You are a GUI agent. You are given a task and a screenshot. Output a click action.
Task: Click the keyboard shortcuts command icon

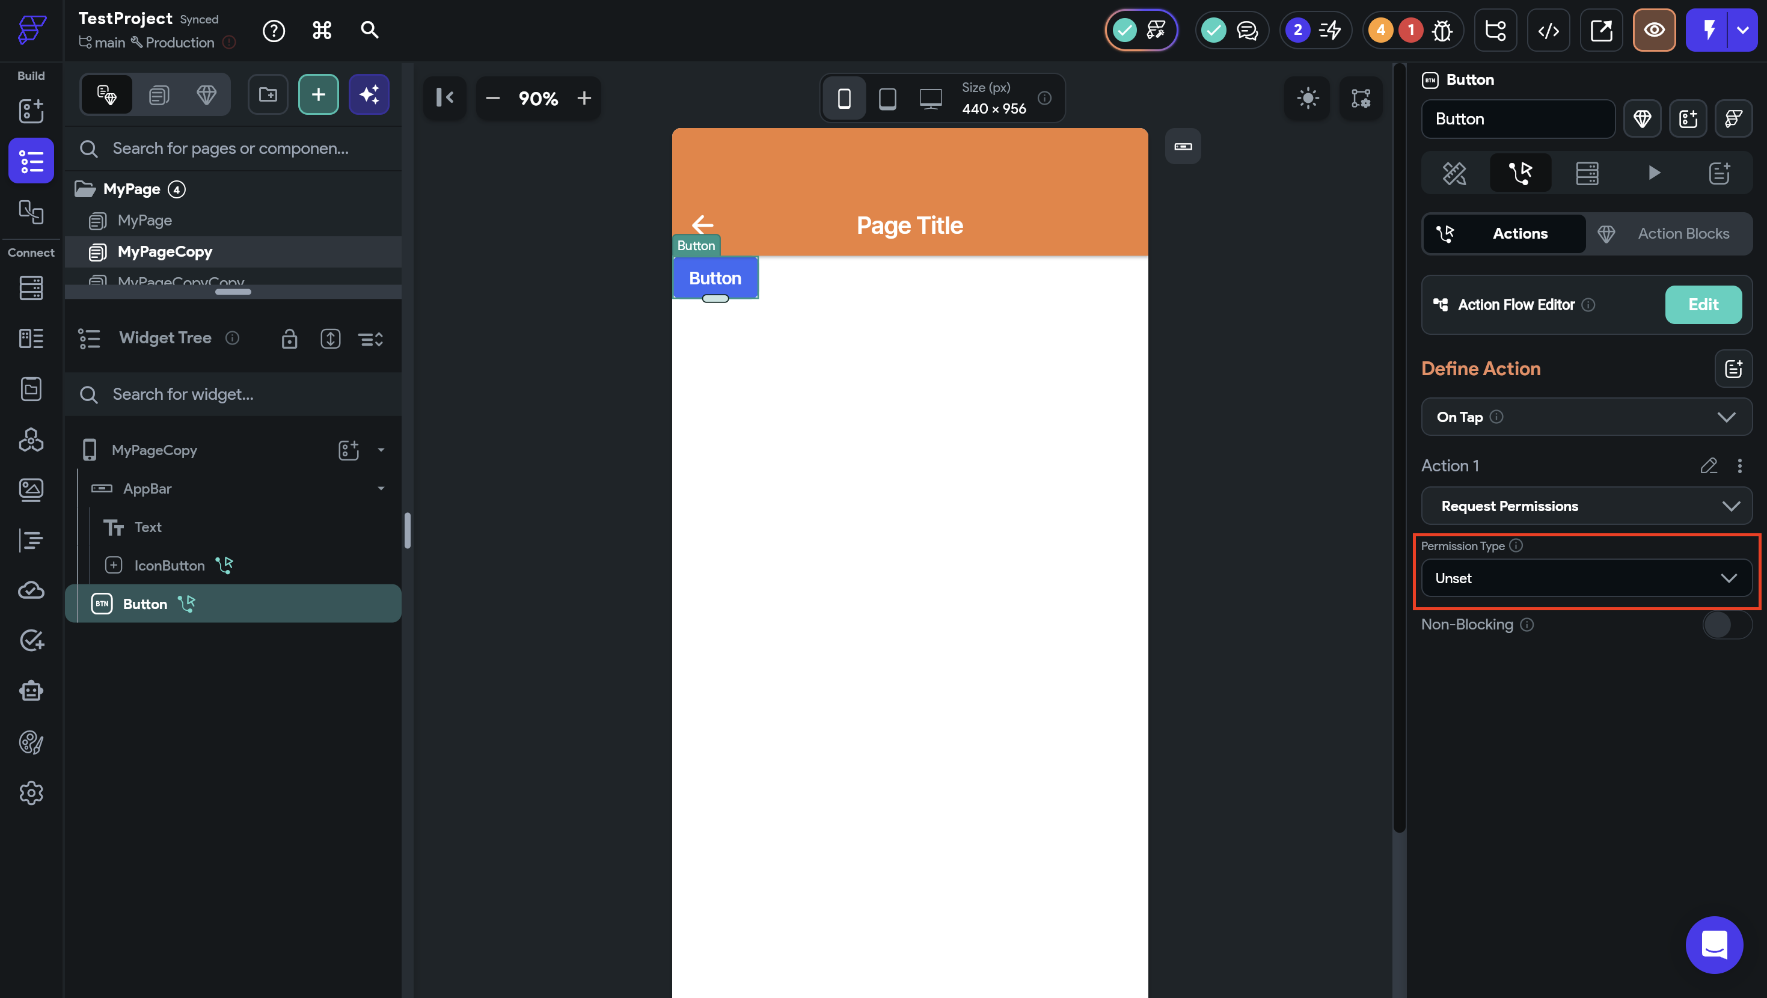[x=322, y=31]
